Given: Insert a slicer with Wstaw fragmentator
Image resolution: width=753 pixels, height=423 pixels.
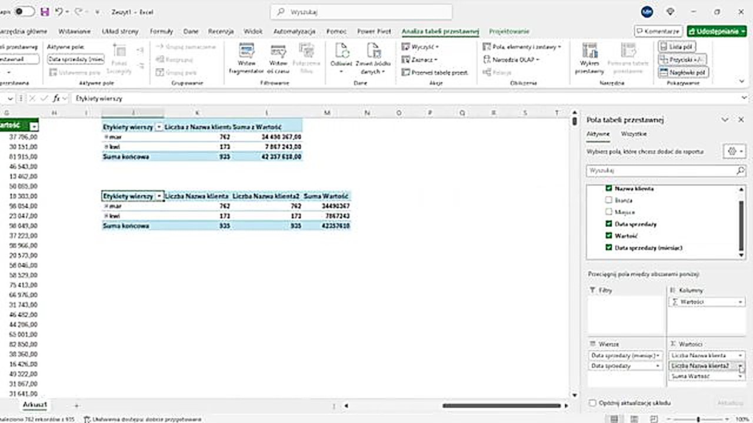Looking at the screenshot, I should coord(246,59).
